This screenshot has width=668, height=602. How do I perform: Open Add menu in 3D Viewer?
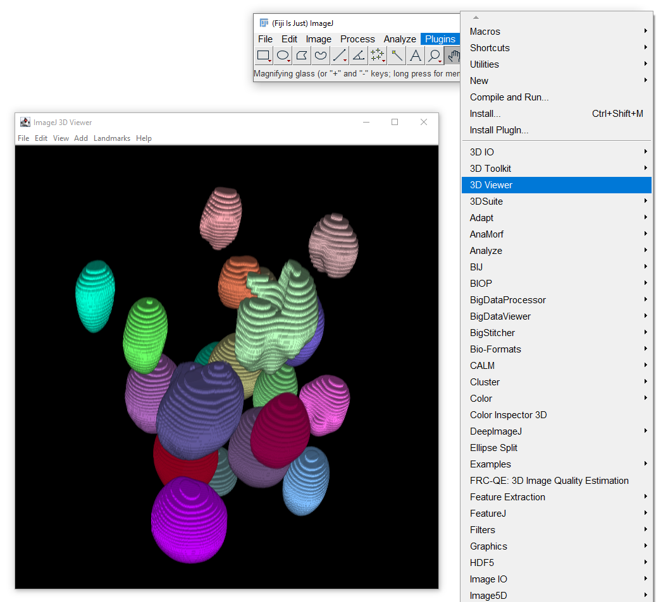pos(81,138)
